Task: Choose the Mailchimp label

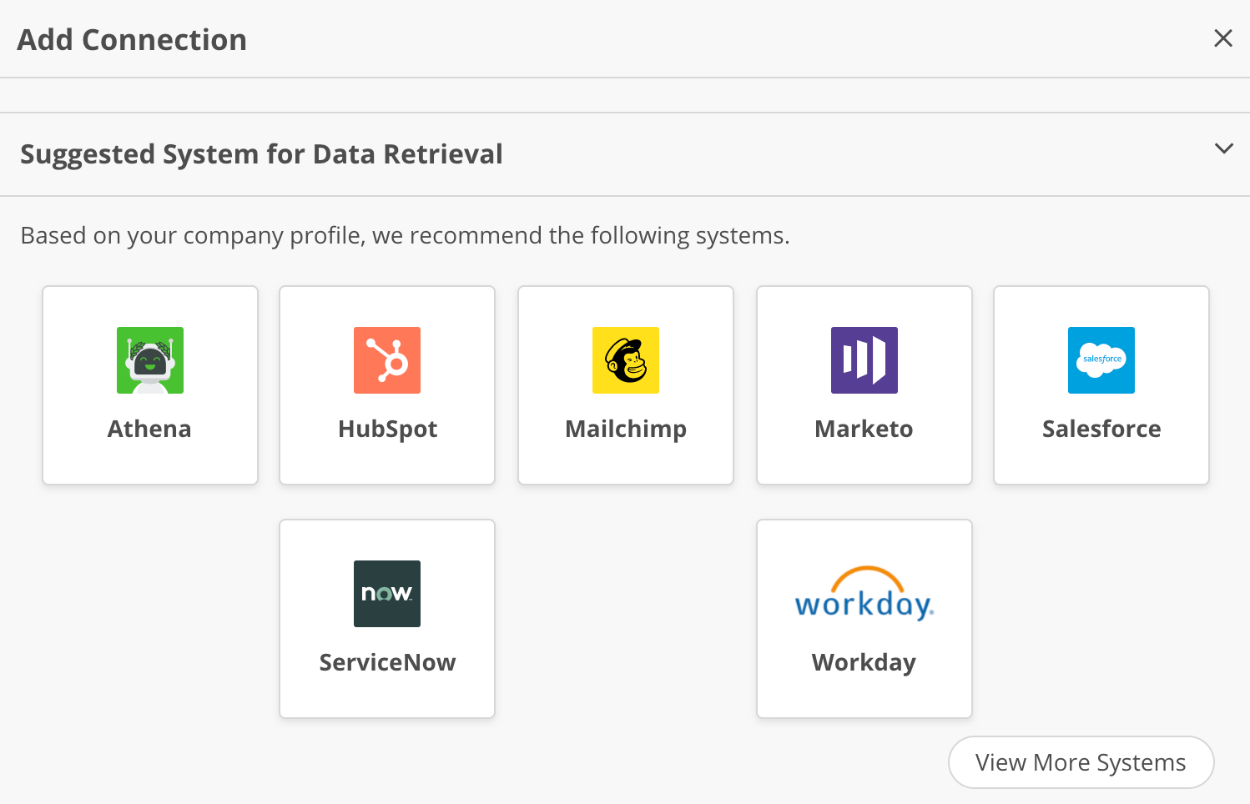Action: 626,430
